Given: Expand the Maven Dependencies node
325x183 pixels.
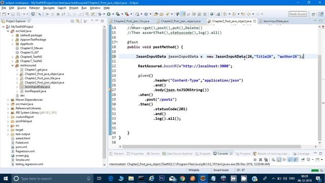Looking at the screenshot, I should pos(8,100).
